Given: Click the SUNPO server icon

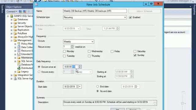Looking at the screenshot, I should coord(12,16).
